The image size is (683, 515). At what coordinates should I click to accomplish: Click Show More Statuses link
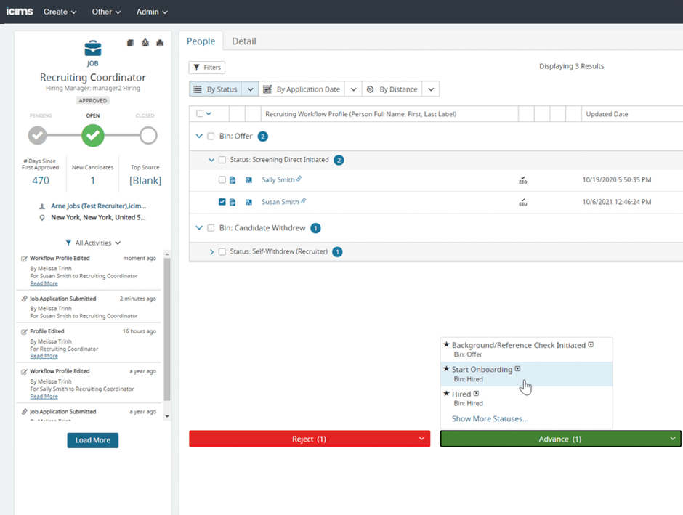click(490, 419)
